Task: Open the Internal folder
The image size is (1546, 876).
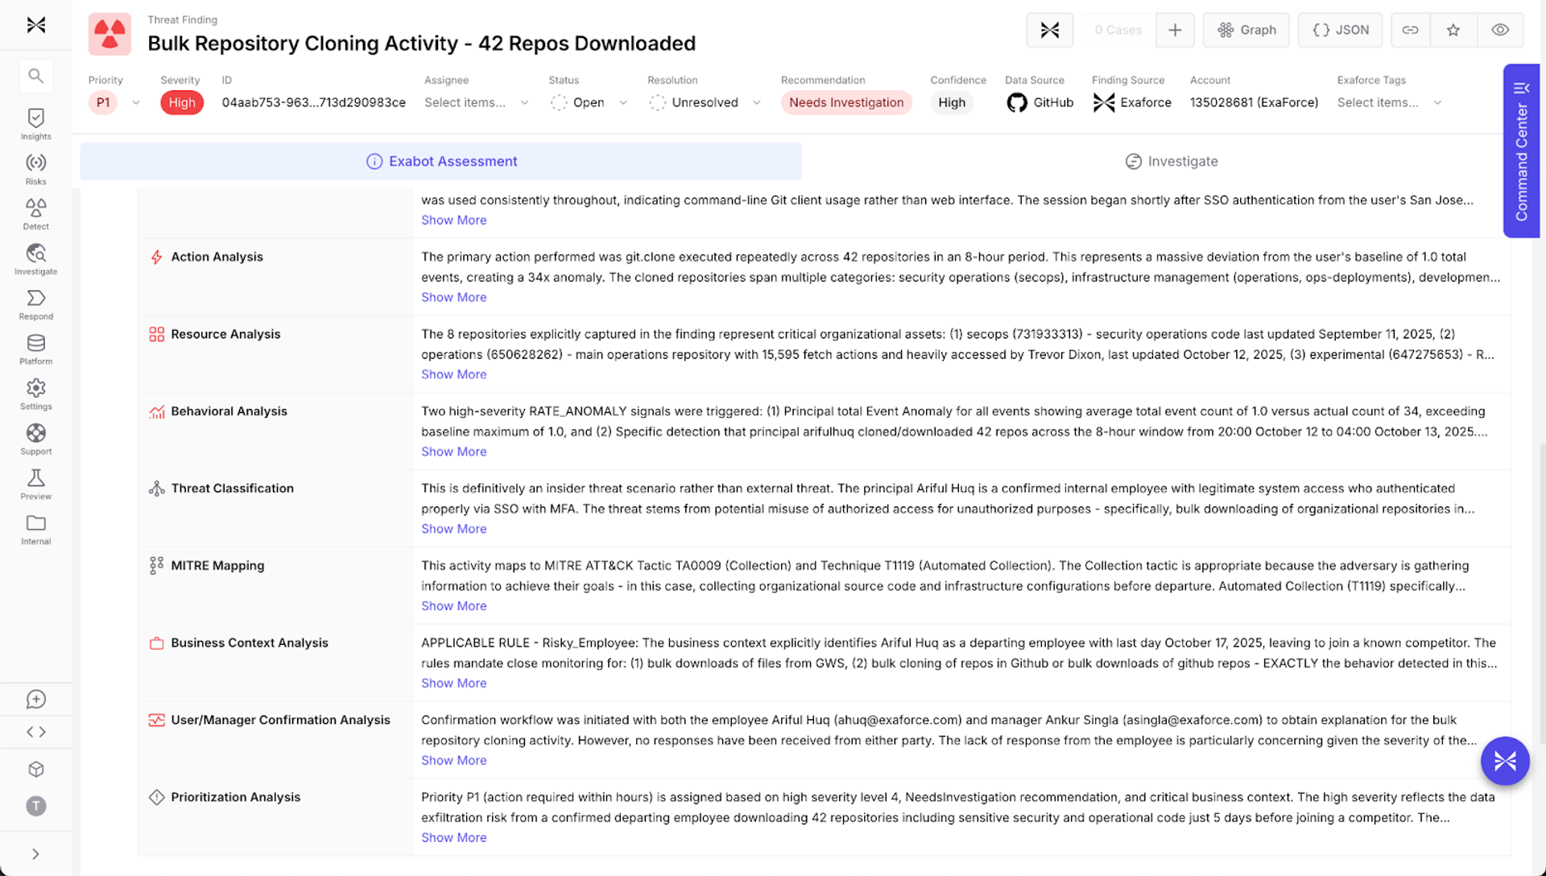Action: tap(35, 530)
